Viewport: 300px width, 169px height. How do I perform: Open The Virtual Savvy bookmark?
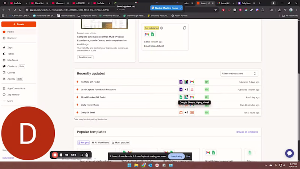tap(66, 16)
